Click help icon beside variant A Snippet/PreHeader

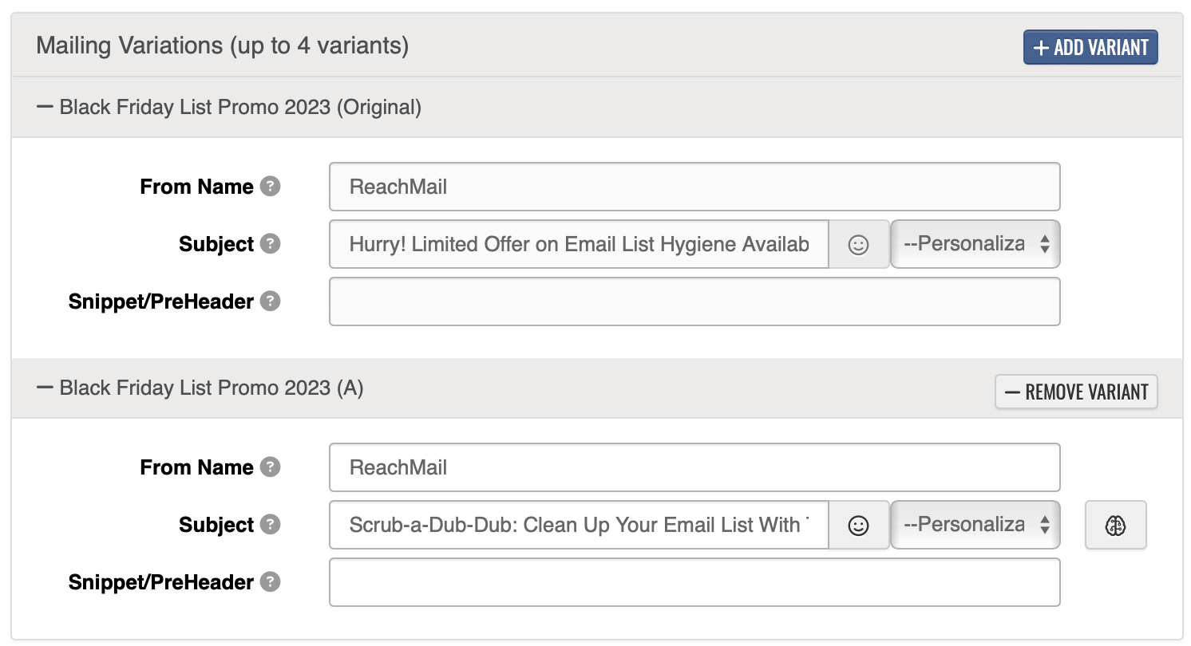coord(271,582)
